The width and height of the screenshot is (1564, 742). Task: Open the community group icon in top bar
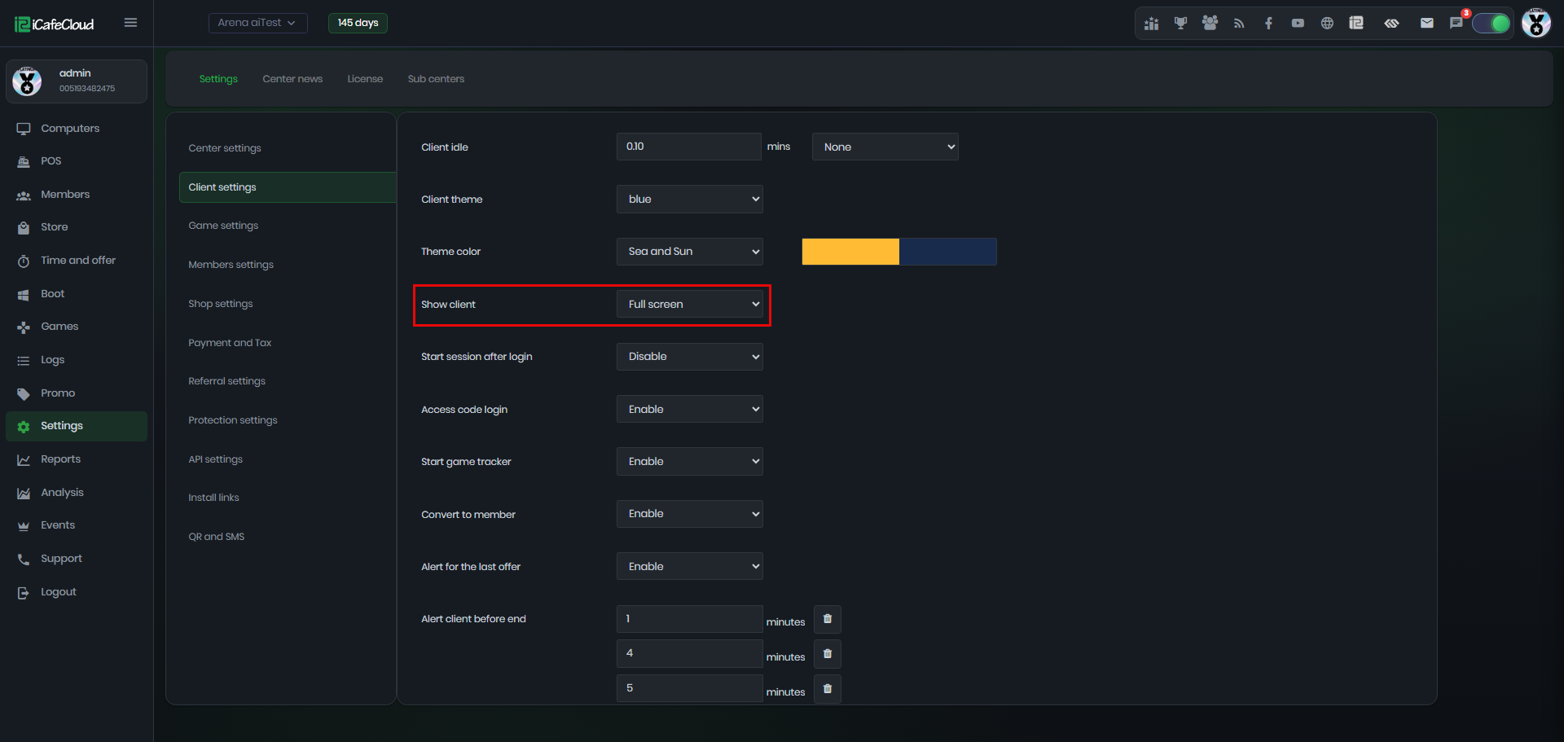pyautogui.click(x=1210, y=24)
